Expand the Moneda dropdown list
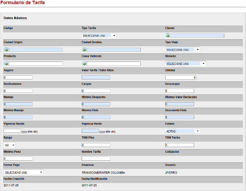 point(185,63)
